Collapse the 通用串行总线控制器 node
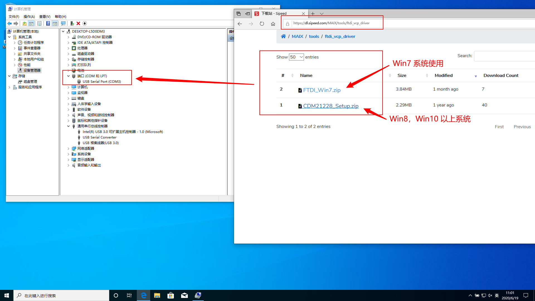Screen dimensions: 535x301 coord(69,126)
